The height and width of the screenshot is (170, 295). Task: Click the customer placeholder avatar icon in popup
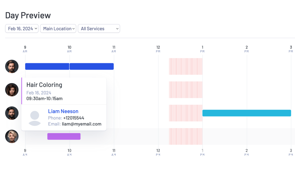point(35,118)
